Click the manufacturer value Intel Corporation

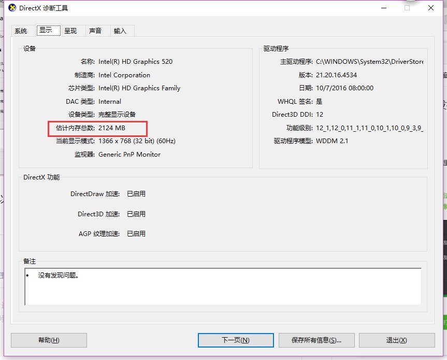pyautogui.click(x=124, y=75)
